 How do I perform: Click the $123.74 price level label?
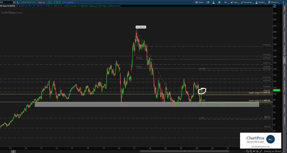pyautogui.click(x=267, y=77)
